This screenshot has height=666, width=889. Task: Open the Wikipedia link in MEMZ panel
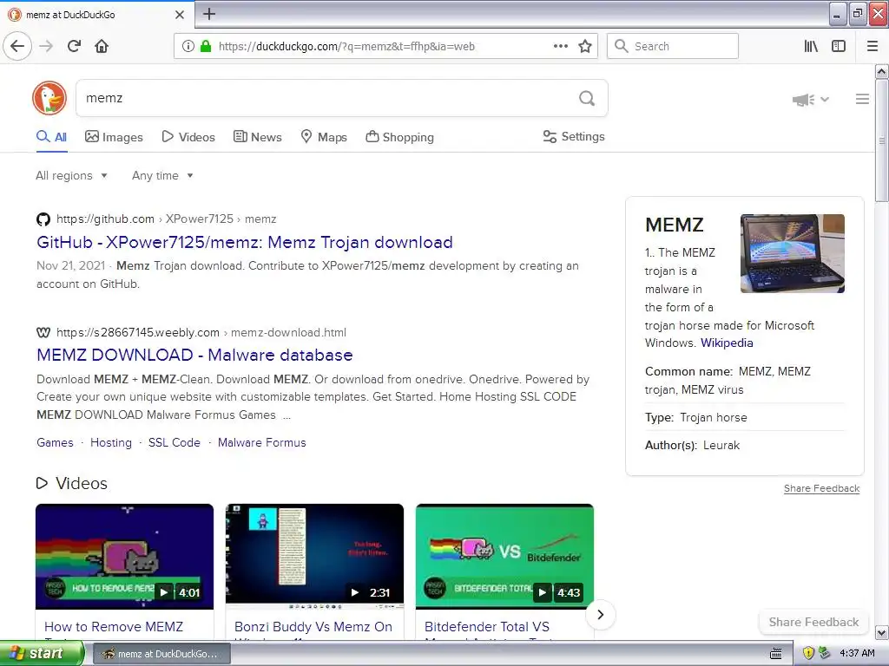point(727,343)
